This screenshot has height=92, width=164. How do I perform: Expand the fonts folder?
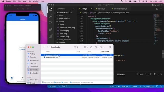[x=62, y=25]
